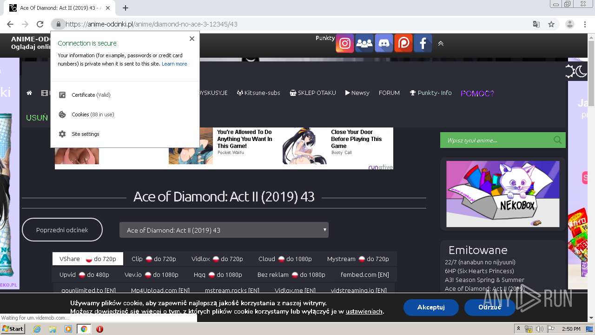Open A3! Season Spring & Summer link
Viewport: 595px width, 335px height.
coord(484,280)
